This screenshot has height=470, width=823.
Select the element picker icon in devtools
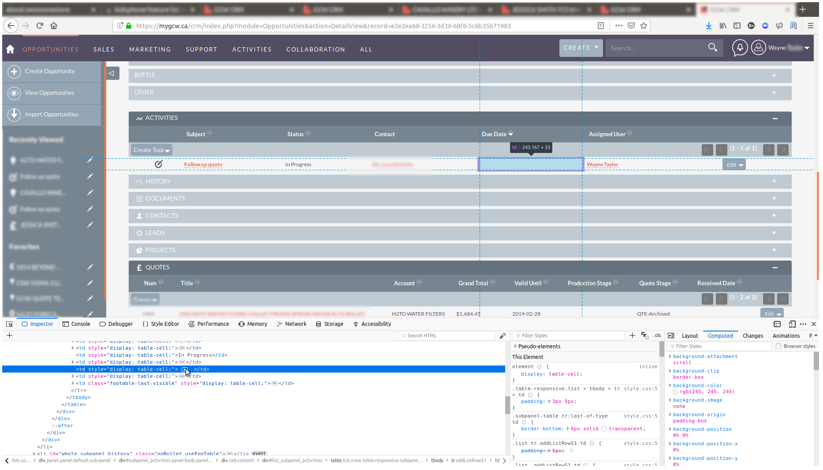tap(9, 324)
